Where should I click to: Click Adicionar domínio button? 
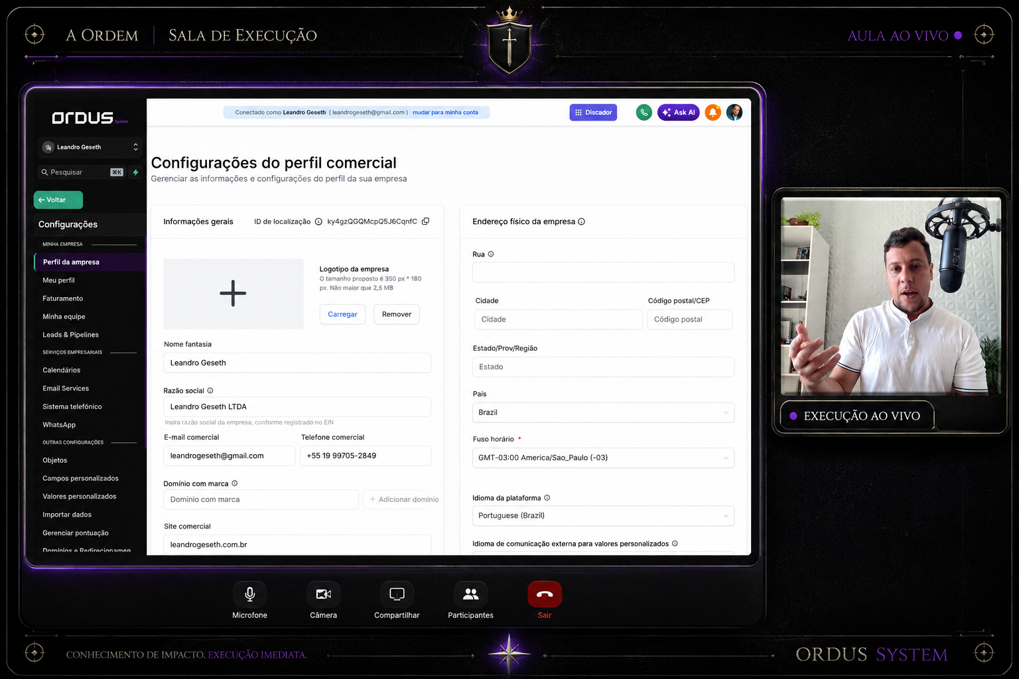404,499
